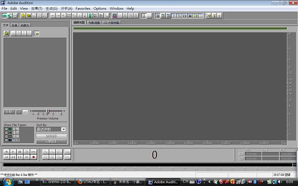Viewport: 298px width, 186px height.
Task: Create a new file with the yellow page icon
Action: (23, 15)
